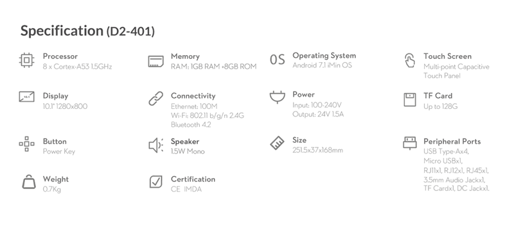Click the Weight bag icon

(29, 181)
